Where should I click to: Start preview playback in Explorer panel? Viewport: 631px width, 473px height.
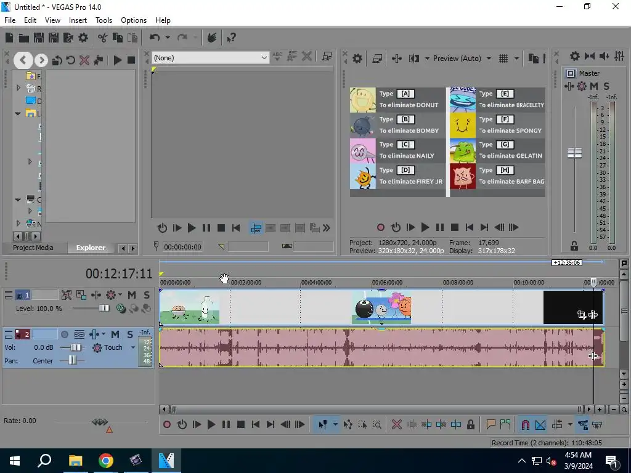118,60
